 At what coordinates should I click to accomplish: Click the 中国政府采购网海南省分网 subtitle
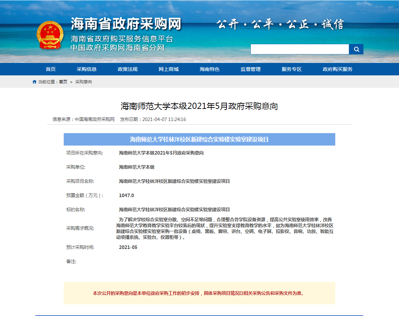click(x=117, y=47)
